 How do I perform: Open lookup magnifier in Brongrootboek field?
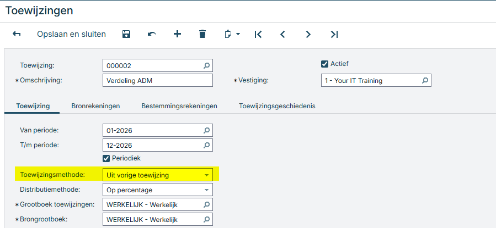click(x=206, y=220)
